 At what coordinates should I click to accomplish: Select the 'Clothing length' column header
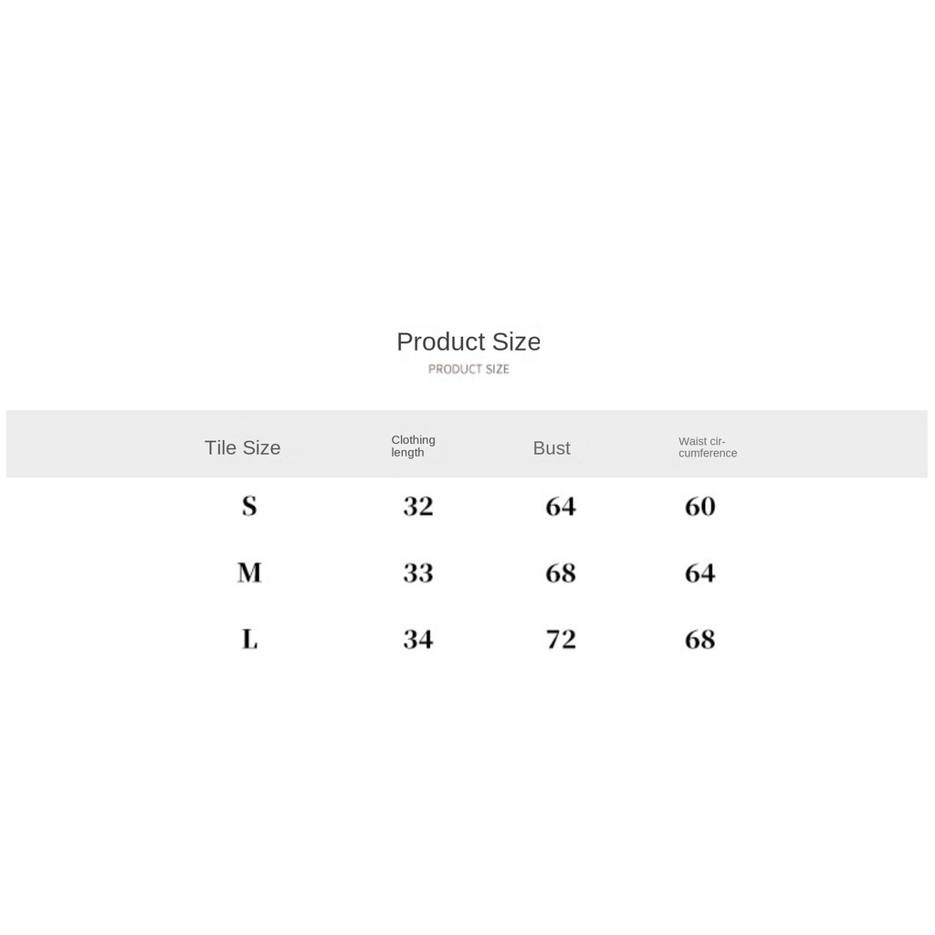pos(413,446)
